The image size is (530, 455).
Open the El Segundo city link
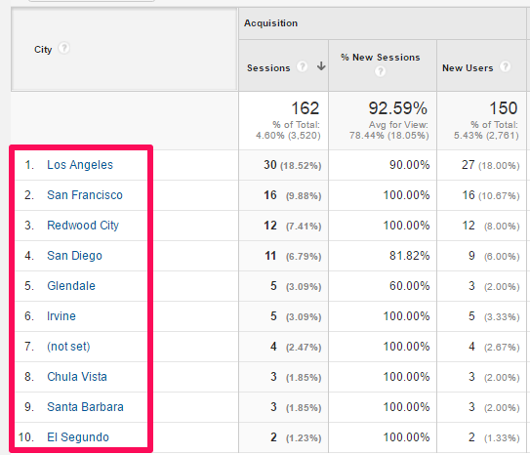(x=78, y=437)
